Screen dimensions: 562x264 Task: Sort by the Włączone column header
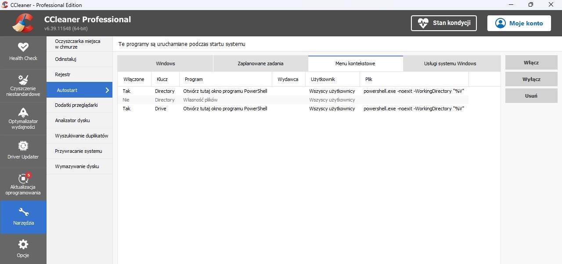coord(134,79)
